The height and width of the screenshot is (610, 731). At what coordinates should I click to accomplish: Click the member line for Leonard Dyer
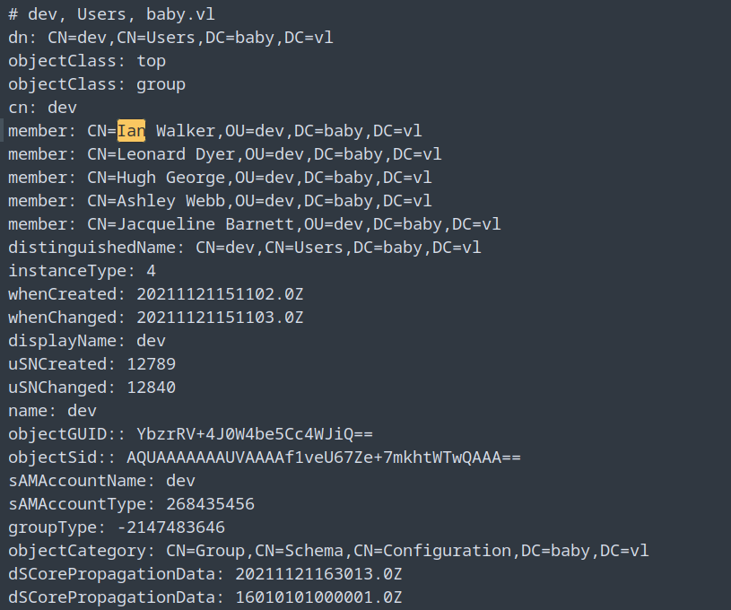(224, 154)
